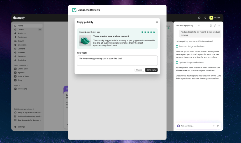Click the Point of Sale icon

point(15,76)
